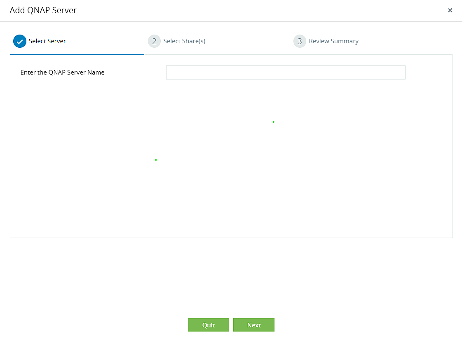Click the gray '3' badge beside Review Summary
The width and height of the screenshot is (462, 341).
click(x=300, y=41)
